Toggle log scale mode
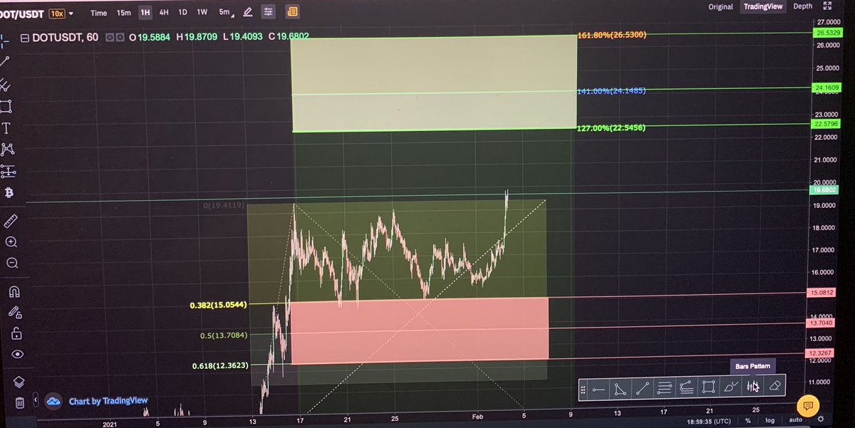This screenshot has width=855, height=428. click(769, 421)
